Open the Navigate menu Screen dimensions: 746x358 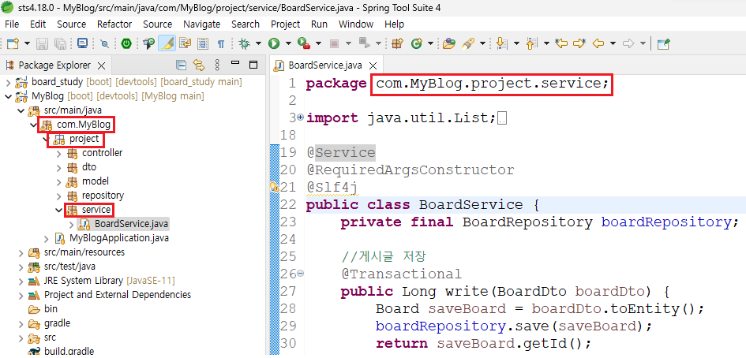click(202, 24)
